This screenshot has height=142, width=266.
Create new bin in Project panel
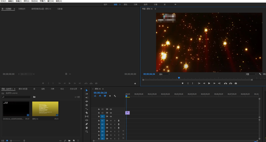69,140
